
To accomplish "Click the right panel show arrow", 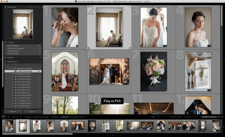I will tap(224, 60).
